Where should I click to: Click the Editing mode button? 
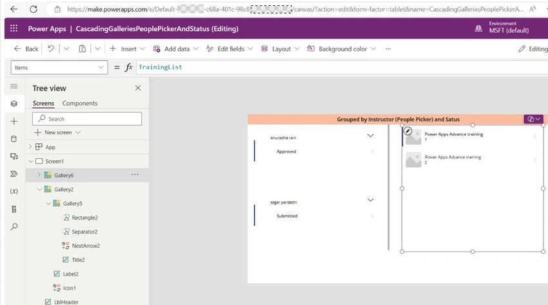pyautogui.click(x=533, y=49)
